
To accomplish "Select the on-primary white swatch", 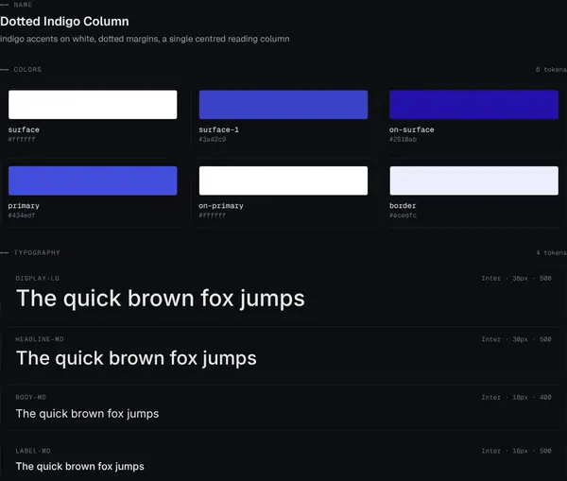I will pos(283,180).
